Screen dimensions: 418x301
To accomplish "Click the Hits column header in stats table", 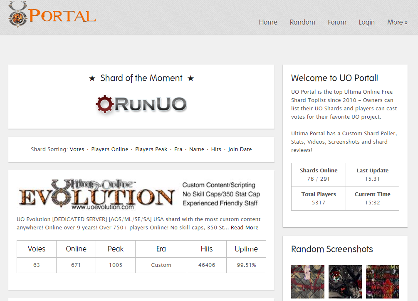I will click(x=207, y=249).
